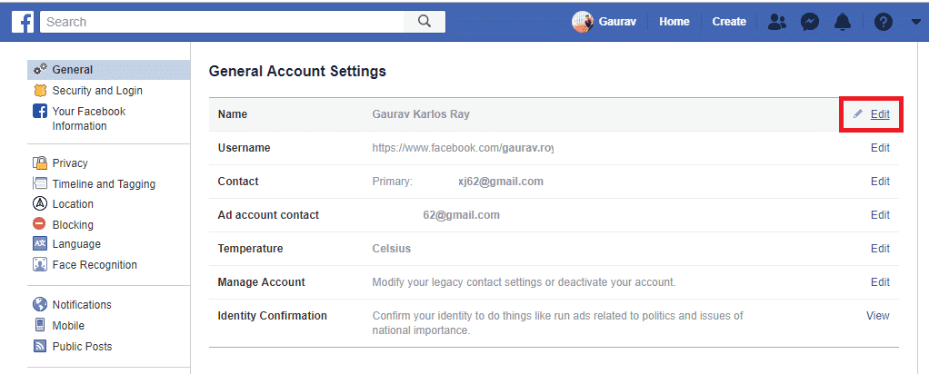929x384 pixels.
Task: Open Friend Requests icon
Action: (x=777, y=22)
